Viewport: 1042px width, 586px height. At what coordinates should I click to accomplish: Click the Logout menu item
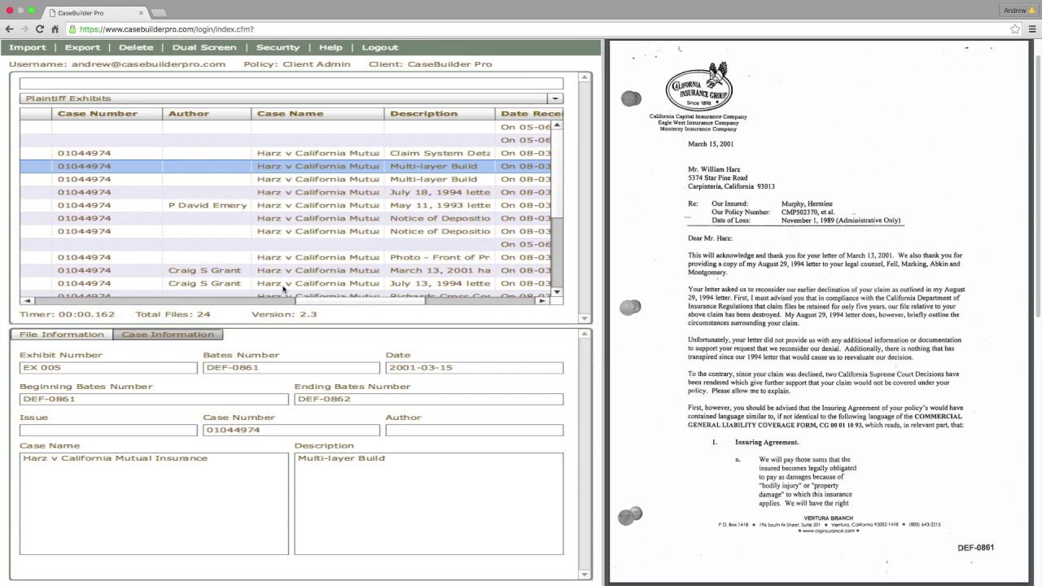(x=380, y=47)
